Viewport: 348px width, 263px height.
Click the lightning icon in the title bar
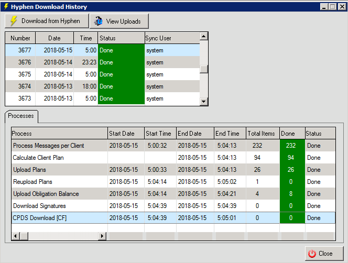coord(6,7)
